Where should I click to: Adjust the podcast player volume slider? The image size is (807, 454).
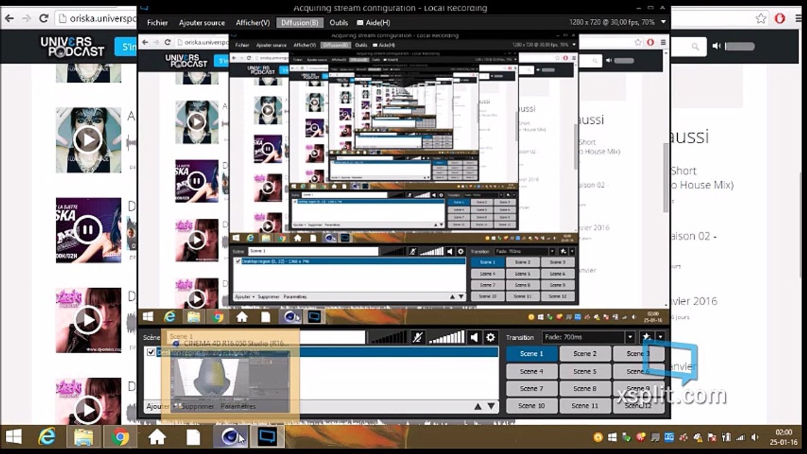click(x=740, y=46)
